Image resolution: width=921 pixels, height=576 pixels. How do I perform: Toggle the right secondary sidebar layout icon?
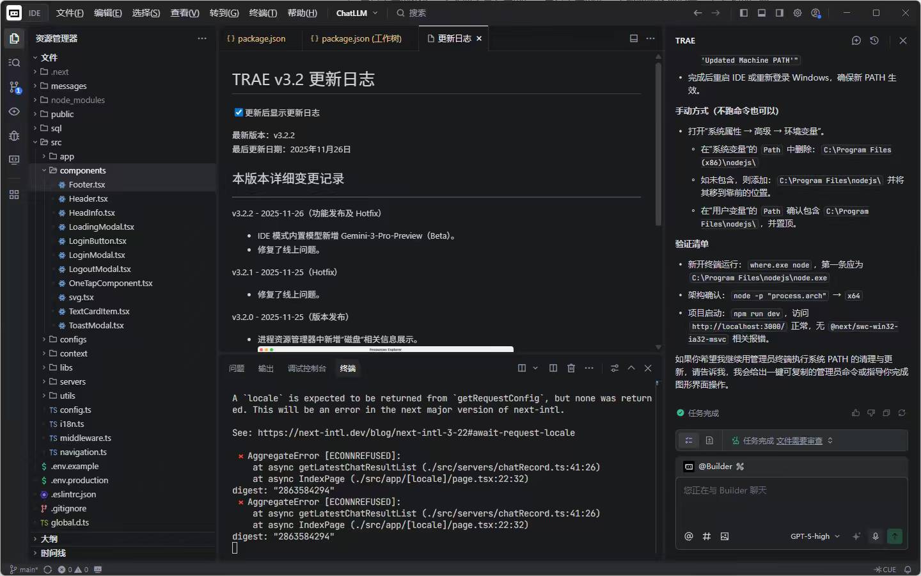780,13
